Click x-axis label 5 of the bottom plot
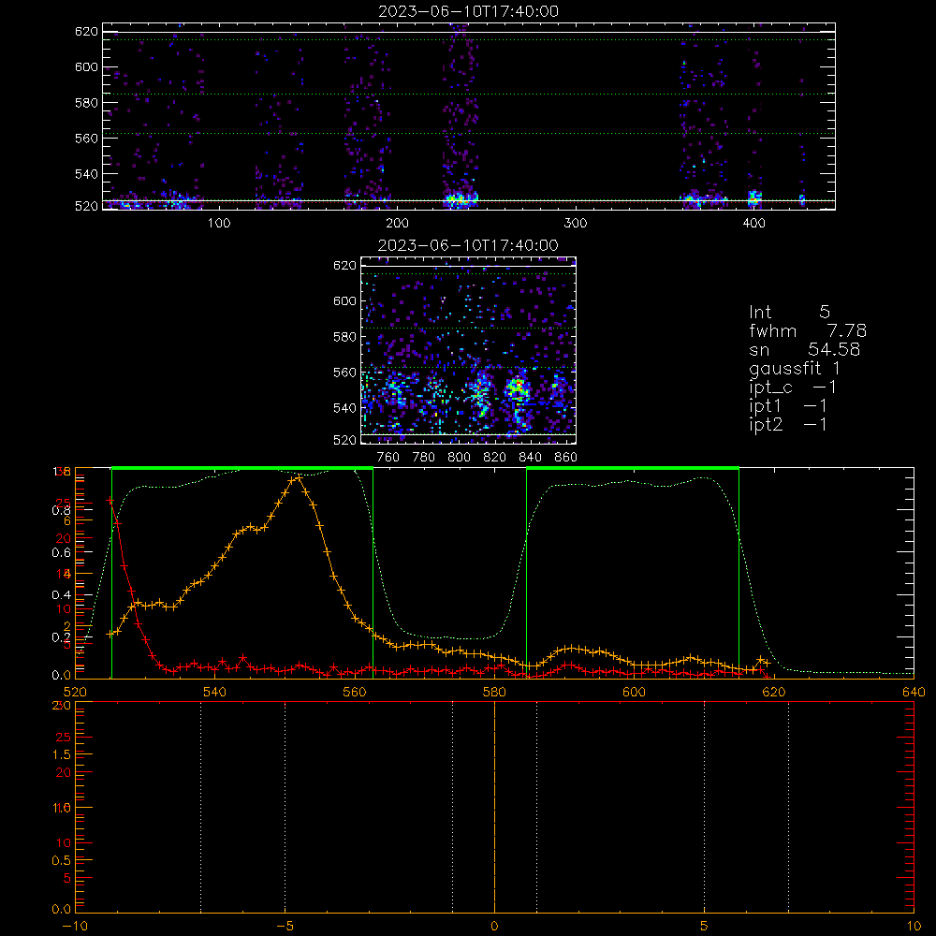Image resolution: width=936 pixels, height=936 pixels. click(x=704, y=926)
